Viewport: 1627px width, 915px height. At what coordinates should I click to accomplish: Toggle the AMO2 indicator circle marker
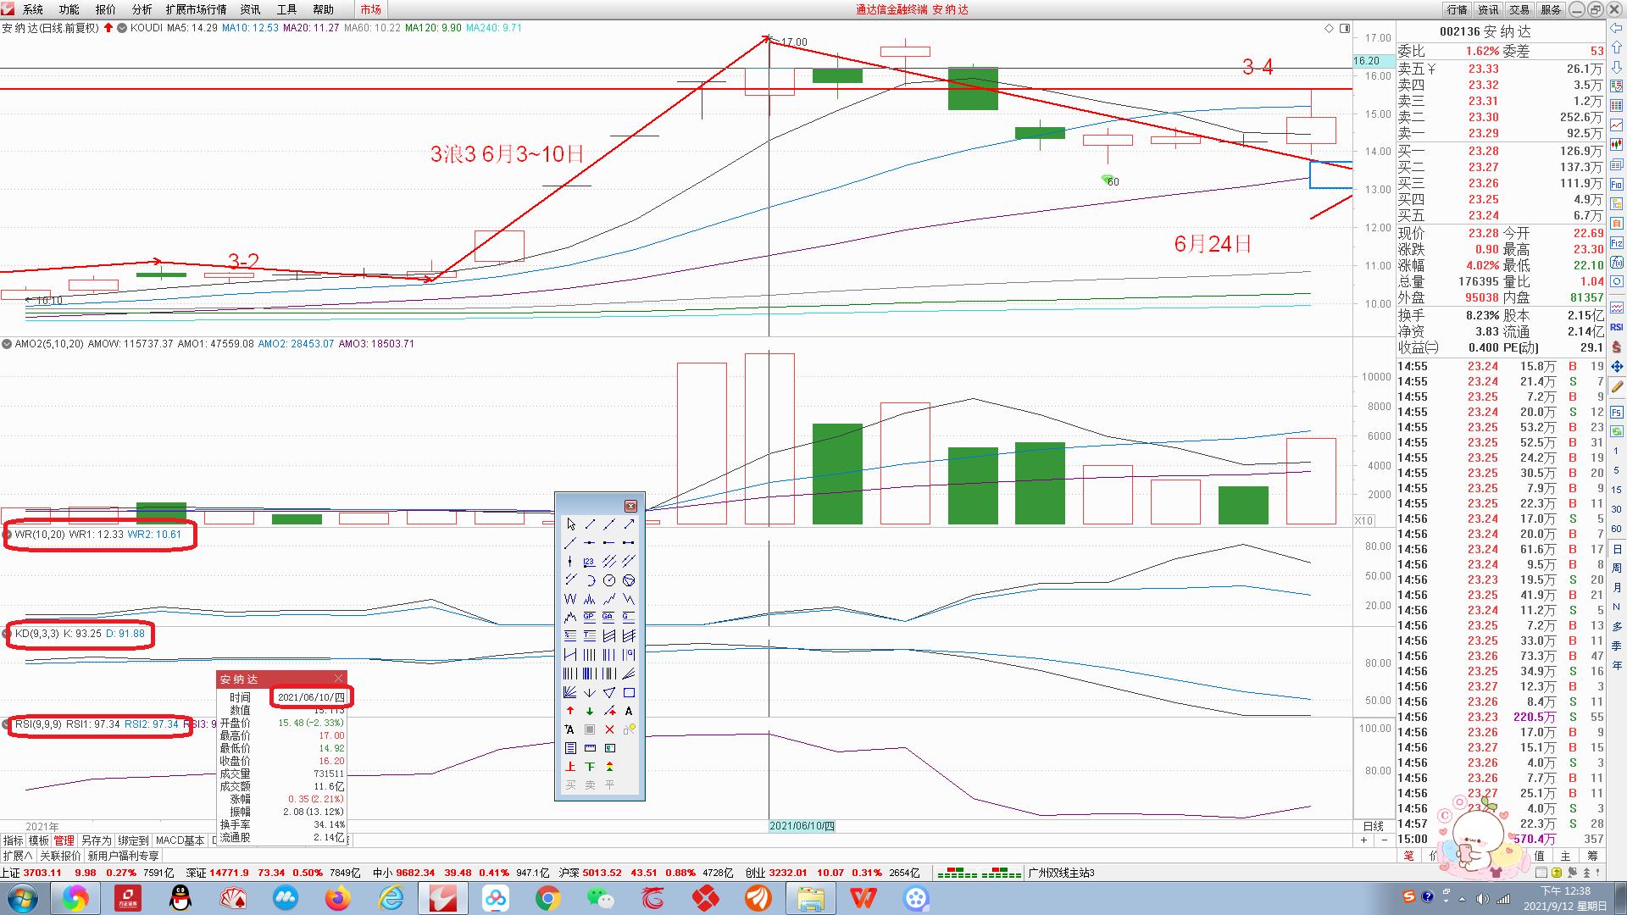pos(7,344)
